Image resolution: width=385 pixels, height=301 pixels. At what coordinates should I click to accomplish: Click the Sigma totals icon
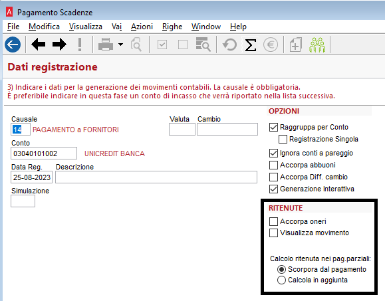(251, 45)
